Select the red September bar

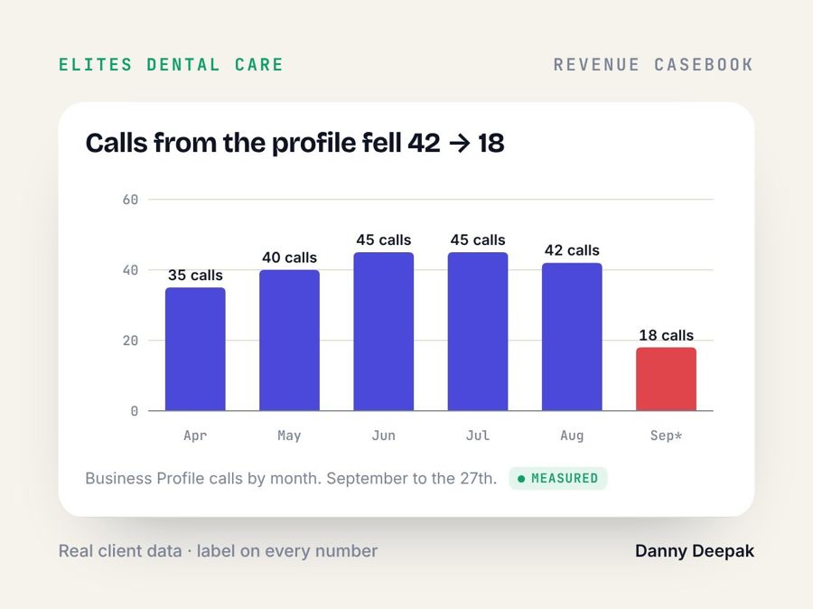click(667, 379)
